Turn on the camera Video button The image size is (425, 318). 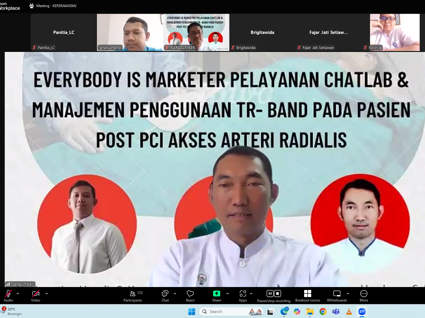pyautogui.click(x=35, y=296)
